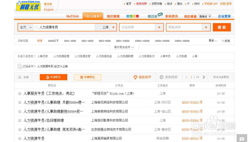Check the 人力资源专员/总经理助理 row checkbox
Image resolution: width=250 pixels, height=142 pixels.
(20, 120)
